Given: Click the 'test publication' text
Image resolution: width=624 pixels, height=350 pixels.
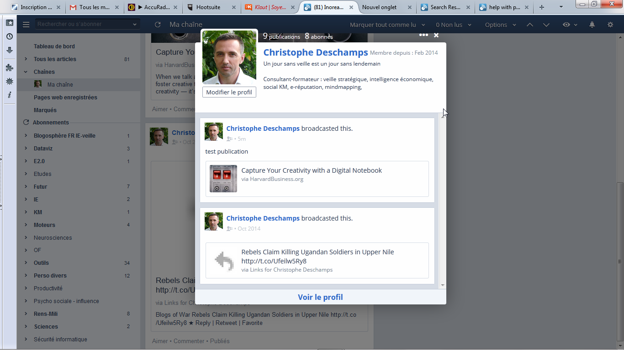Looking at the screenshot, I should pyautogui.click(x=227, y=151).
